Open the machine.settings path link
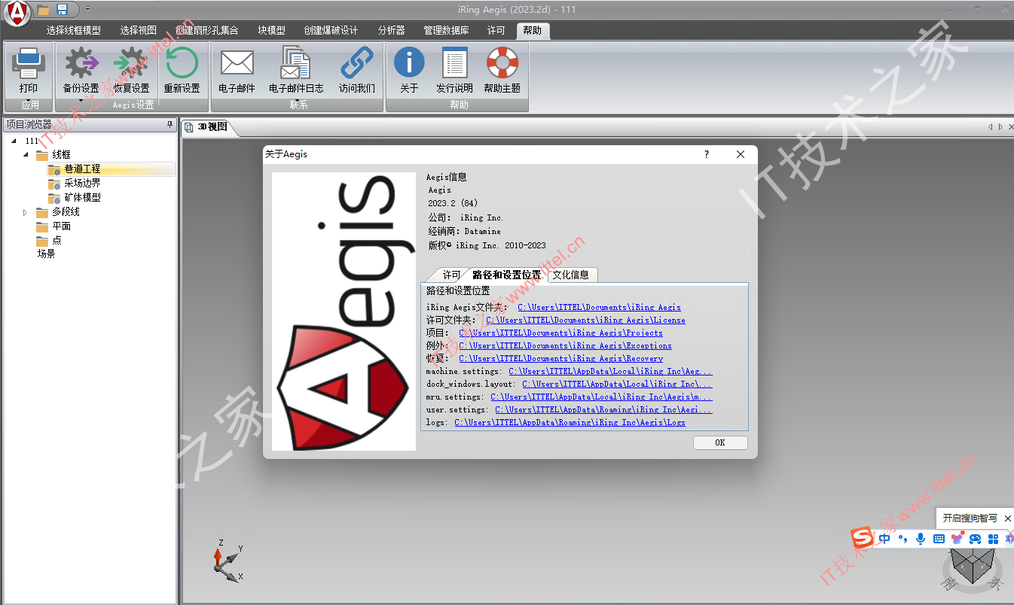Viewport: 1014px width, 605px height. click(610, 371)
